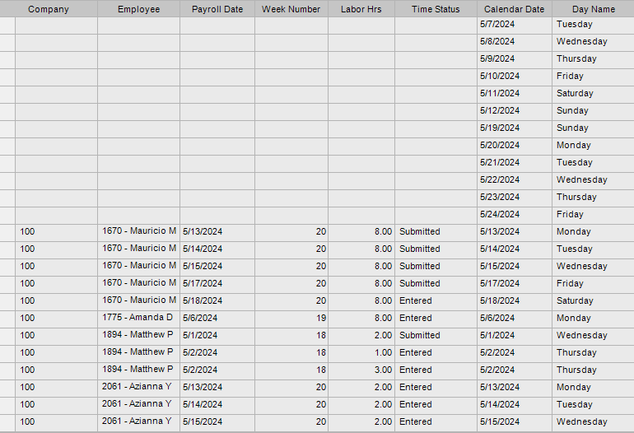This screenshot has width=634, height=433.
Task: Click the Day Name column header
Action: (x=593, y=9)
